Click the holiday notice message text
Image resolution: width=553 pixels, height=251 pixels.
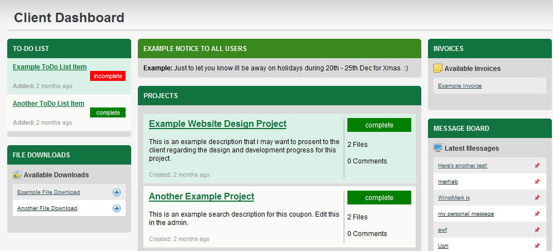(x=276, y=68)
